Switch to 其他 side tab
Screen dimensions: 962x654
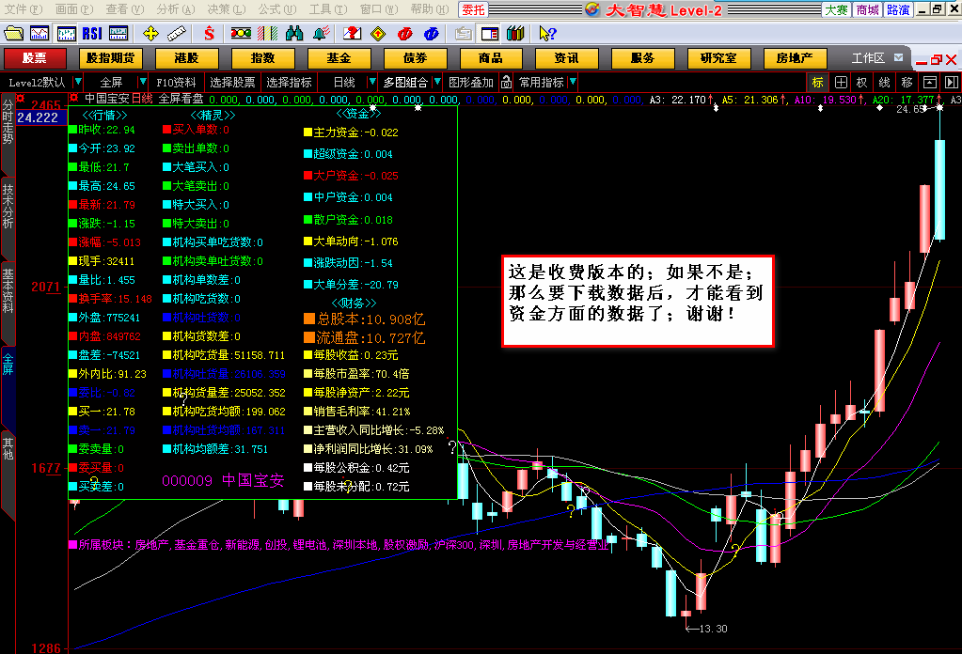pyautogui.click(x=8, y=448)
